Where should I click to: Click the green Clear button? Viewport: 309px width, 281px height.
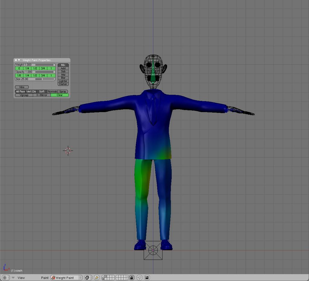(x=60, y=95)
